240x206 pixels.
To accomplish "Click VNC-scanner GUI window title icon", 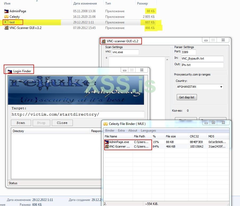I will tap(104, 41).
